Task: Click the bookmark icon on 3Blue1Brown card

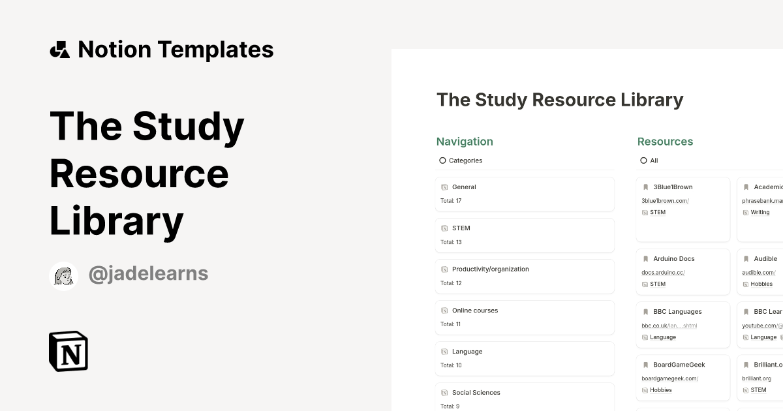Action: click(645, 187)
